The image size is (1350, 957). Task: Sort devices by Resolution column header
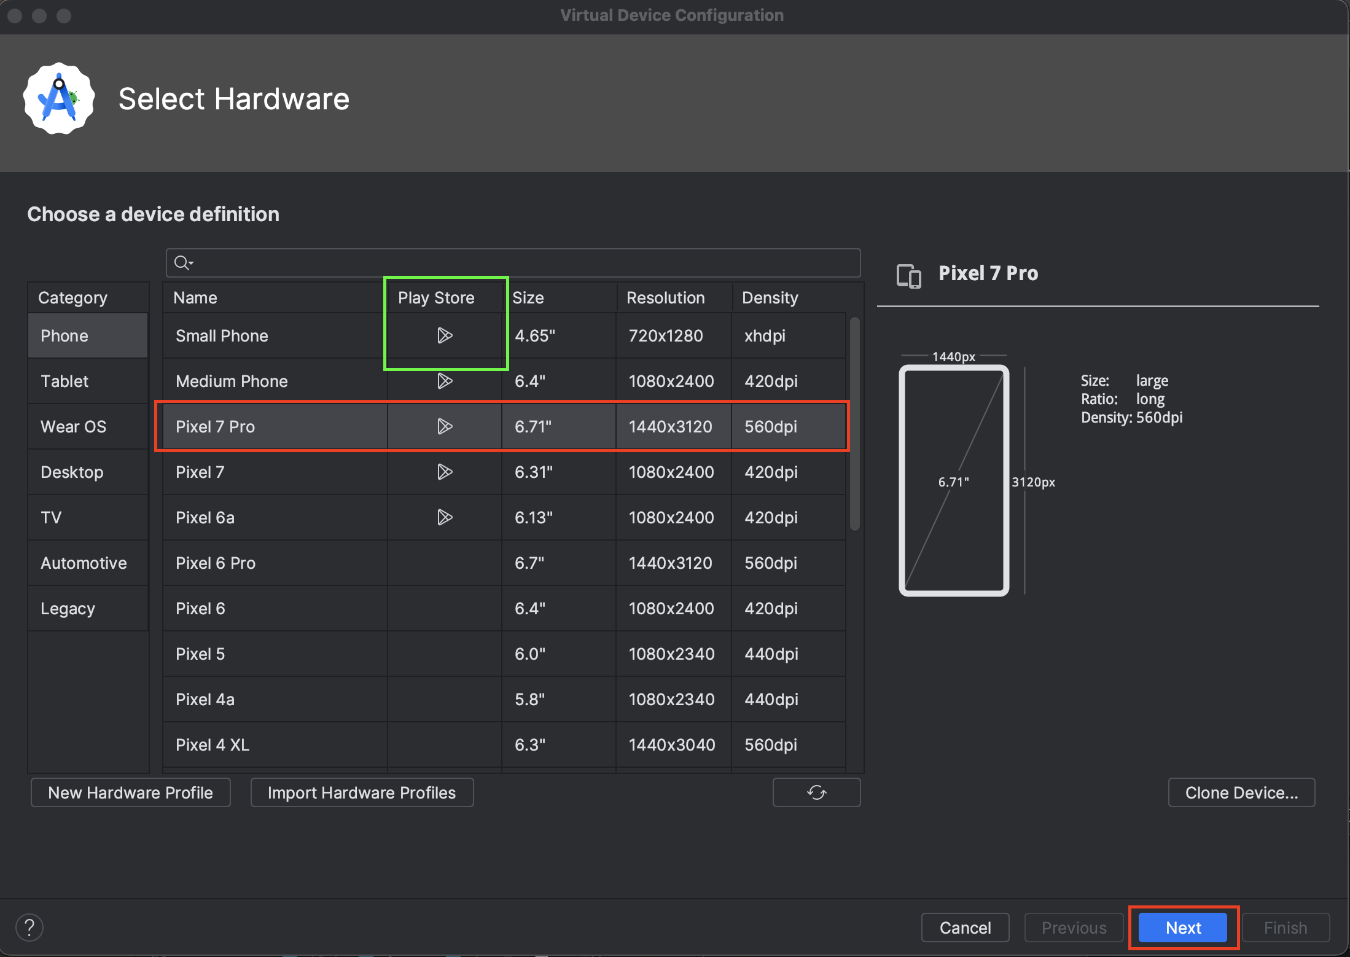pos(665,297)
